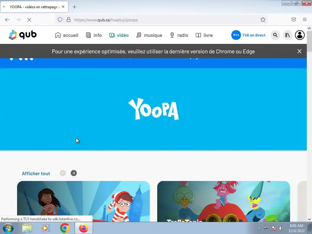
Task: Open the Waldo show thumbnail
Action: (x=83, y=201)
